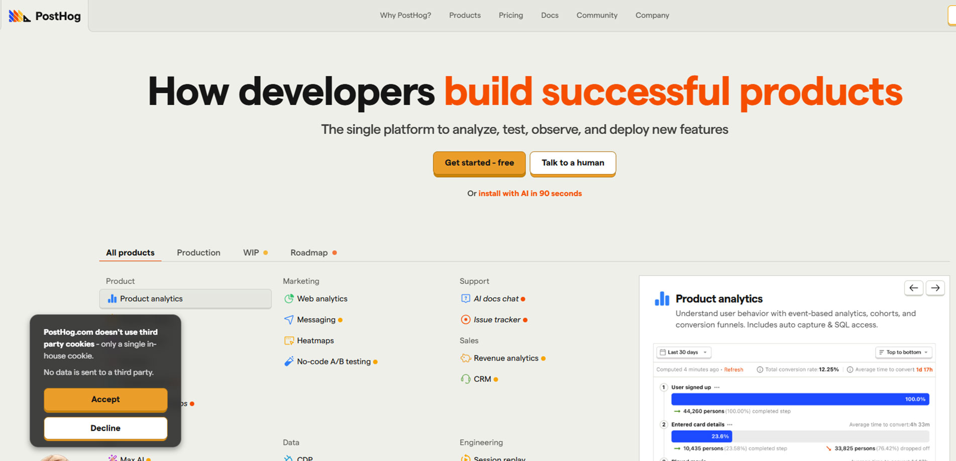
Task: Switch to the WIP tab
Action: 255,252
